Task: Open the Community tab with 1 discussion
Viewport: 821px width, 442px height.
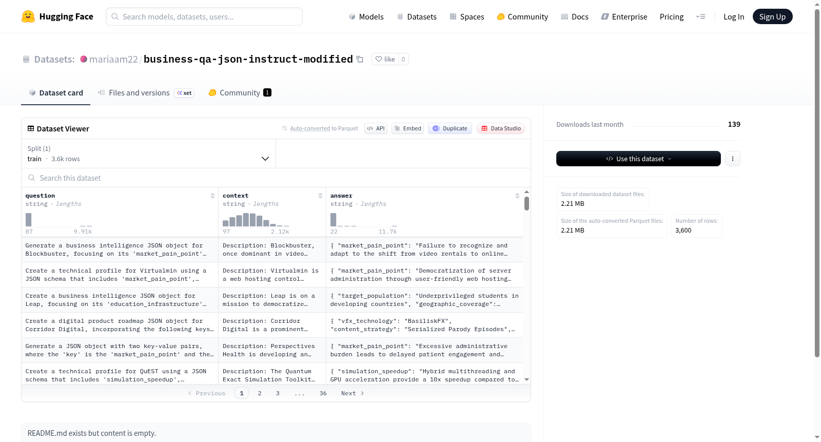Action: [240, 92]
